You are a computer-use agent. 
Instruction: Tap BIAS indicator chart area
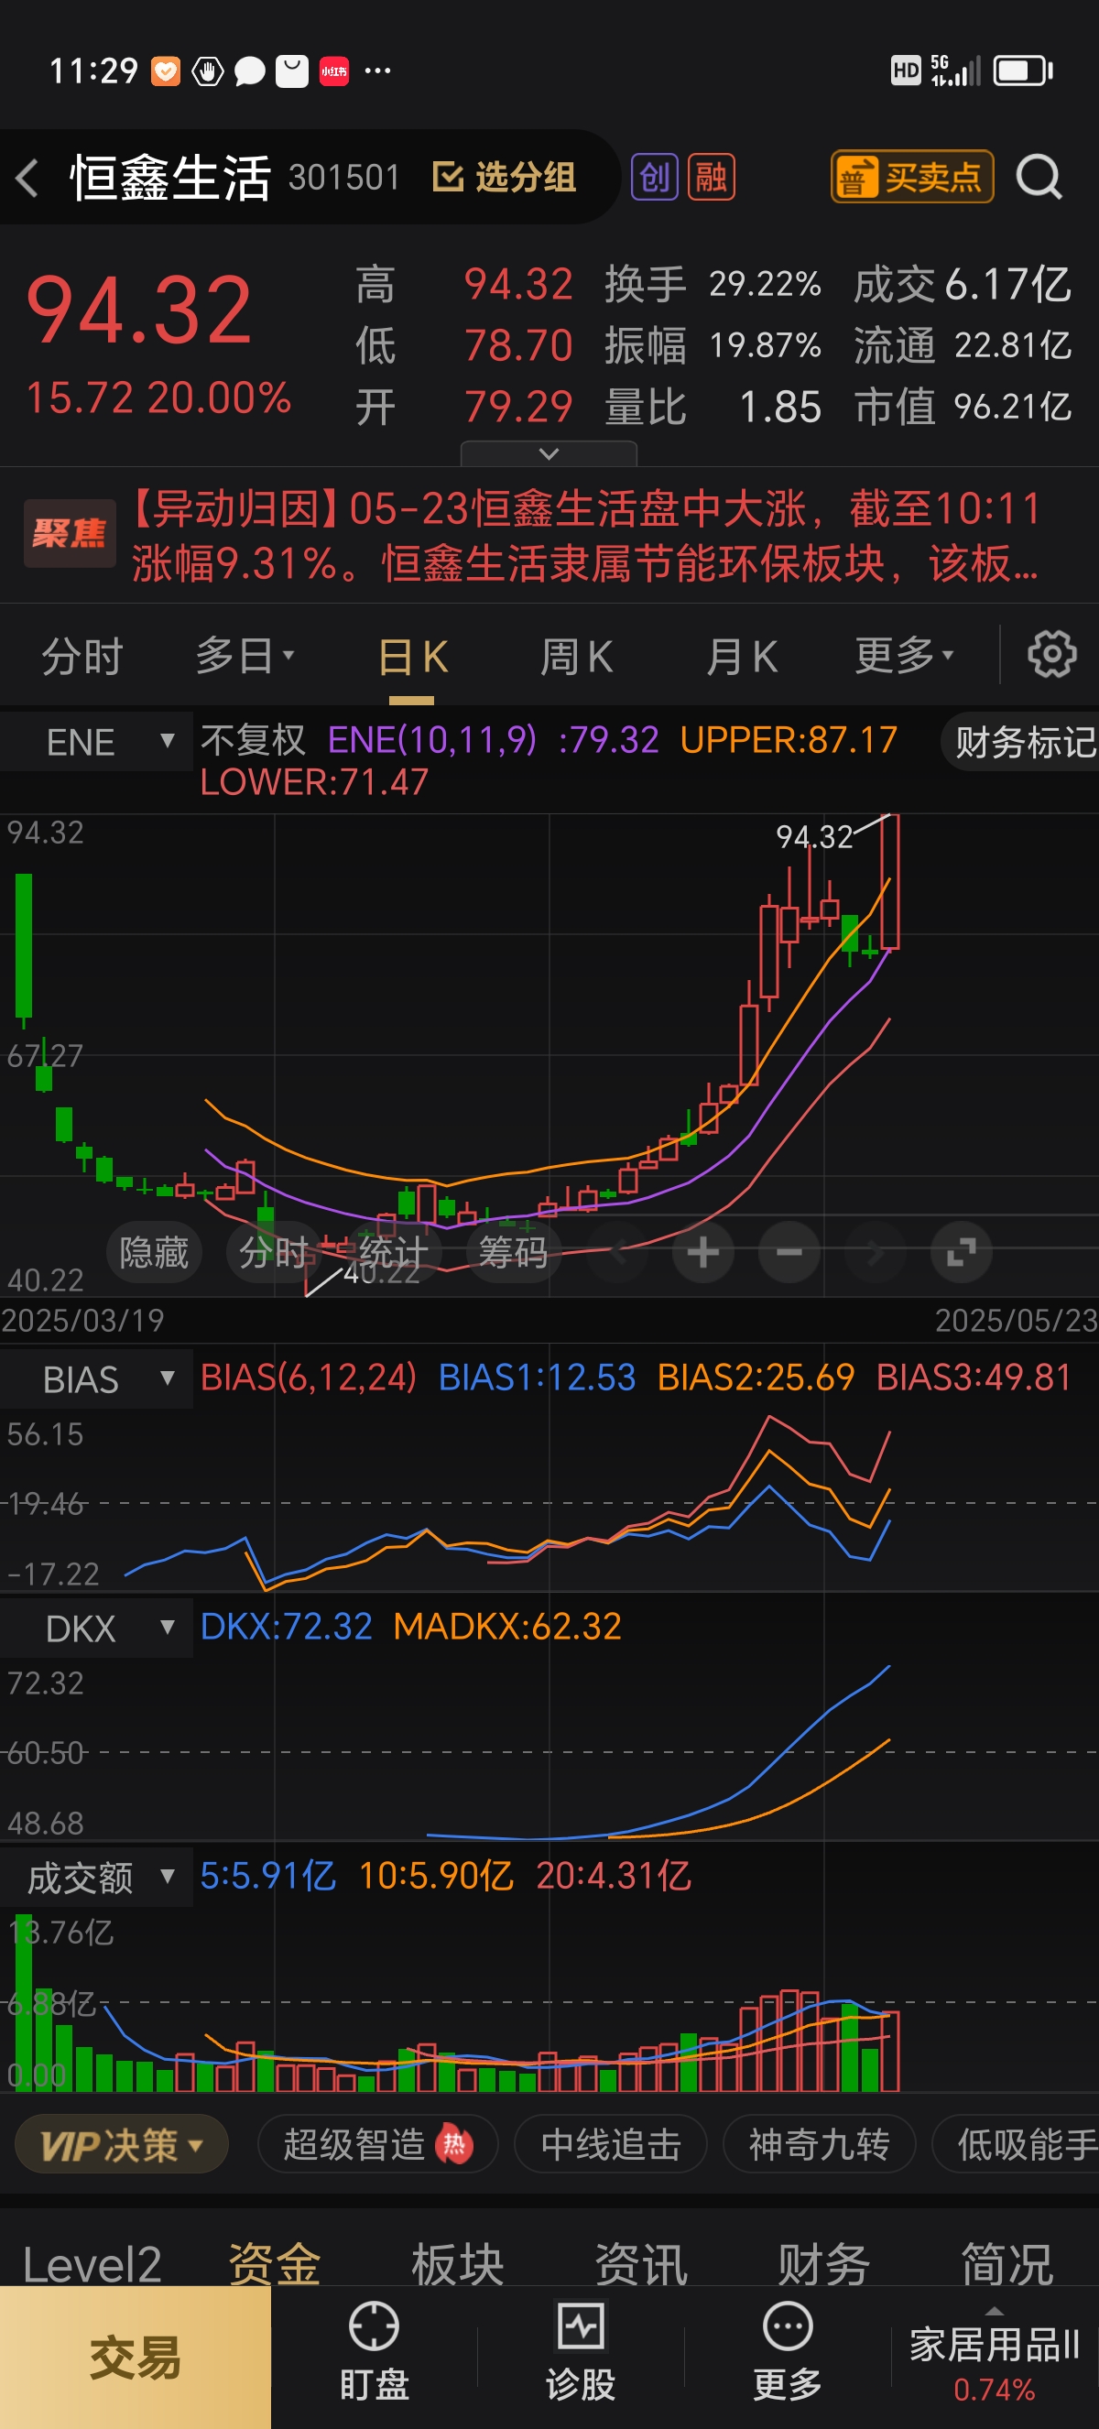549,1499
